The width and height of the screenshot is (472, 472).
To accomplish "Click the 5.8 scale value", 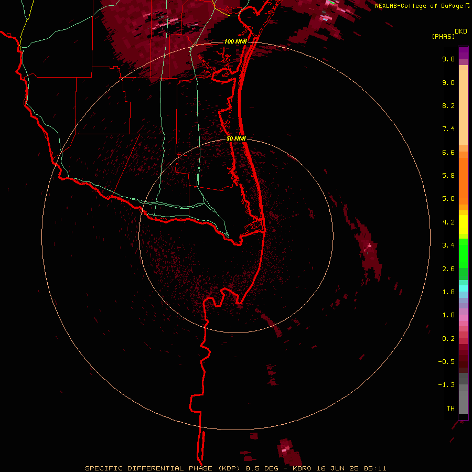I will [x=448, y=176].
